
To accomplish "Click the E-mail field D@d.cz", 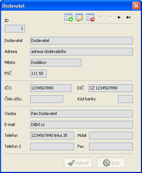I will (x=81, y=124).
